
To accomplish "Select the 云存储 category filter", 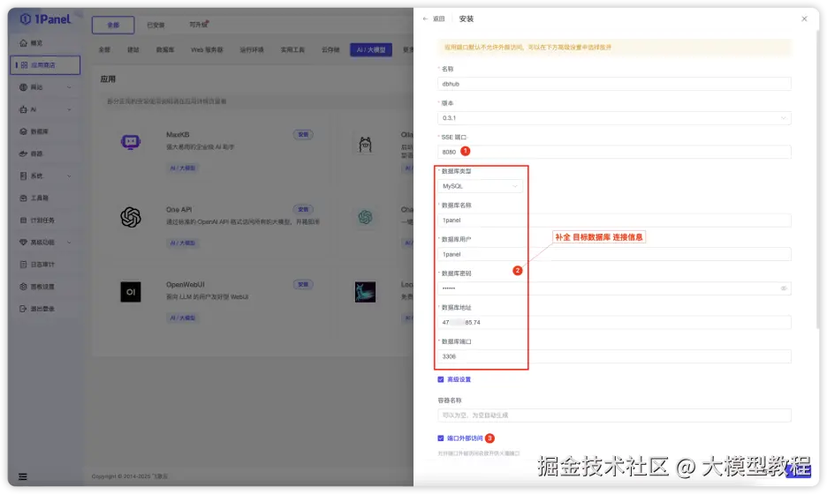I will pos(330,49).
